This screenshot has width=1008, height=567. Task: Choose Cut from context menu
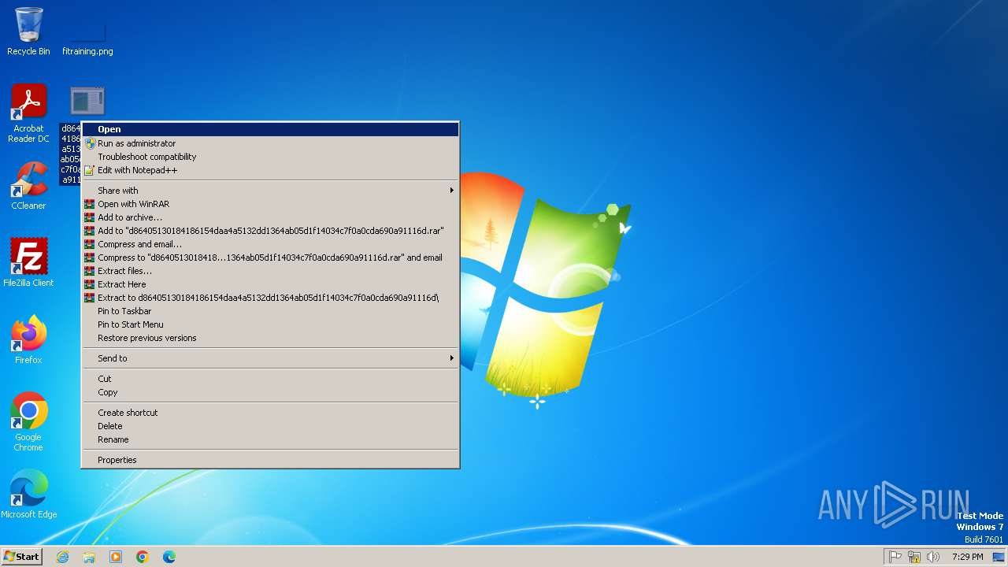point(270,379)
